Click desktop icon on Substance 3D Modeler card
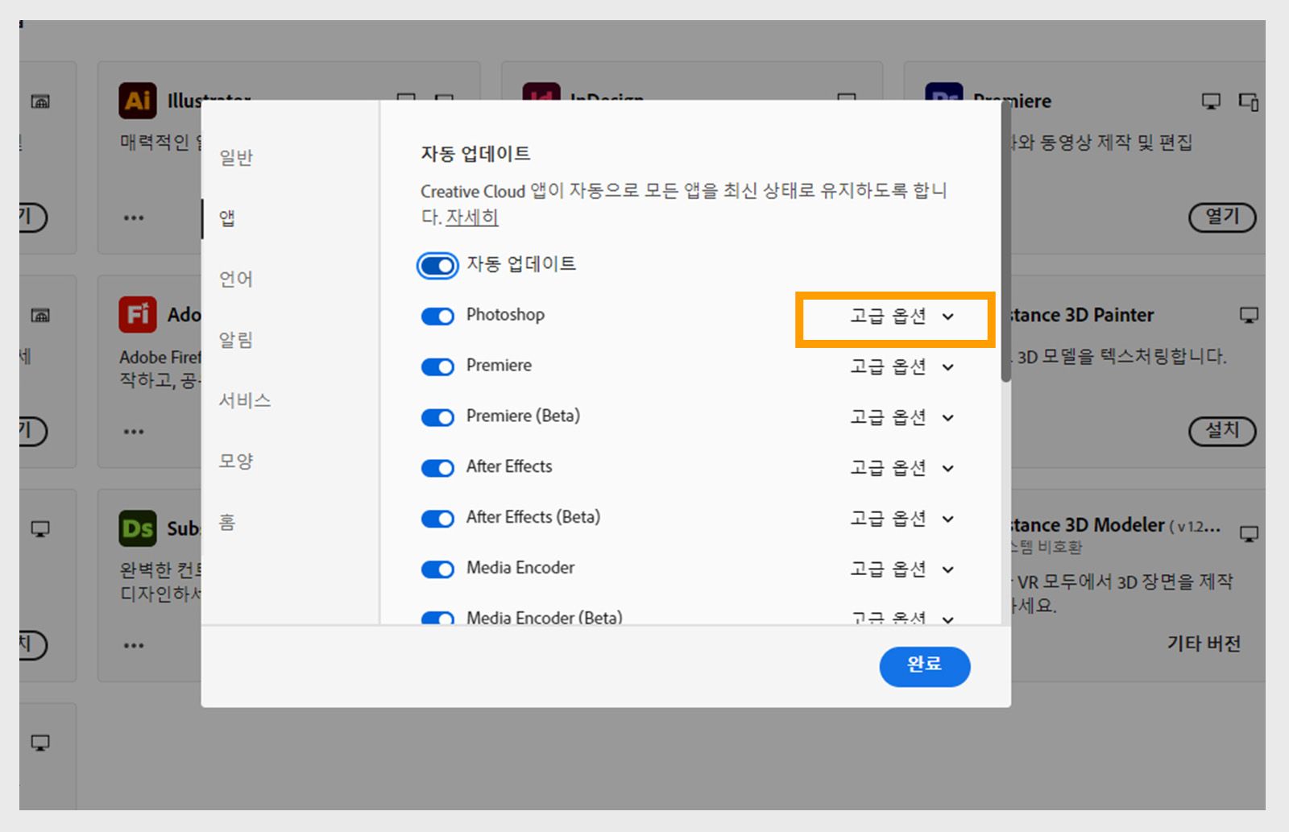This screenshot has width=1289, height=832. (1249, 534)
